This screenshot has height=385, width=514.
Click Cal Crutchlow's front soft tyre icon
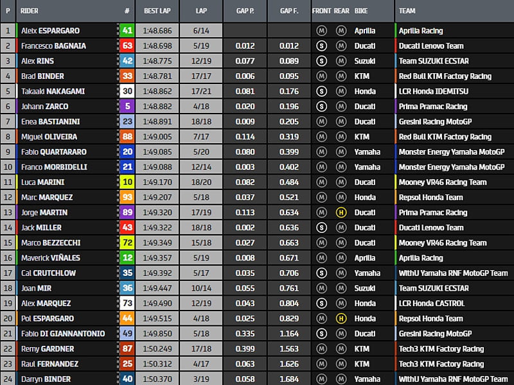pos(321,273)
